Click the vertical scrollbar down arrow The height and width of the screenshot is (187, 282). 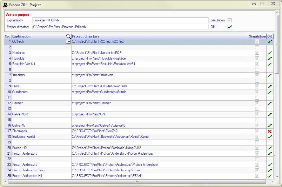click(x=277, y=176)
